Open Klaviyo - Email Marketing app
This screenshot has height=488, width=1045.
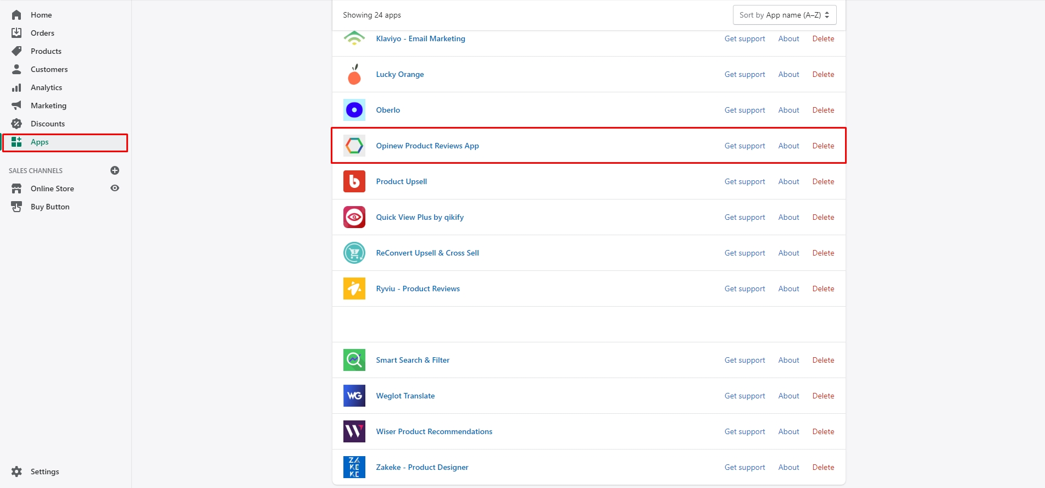click(420, 38)
